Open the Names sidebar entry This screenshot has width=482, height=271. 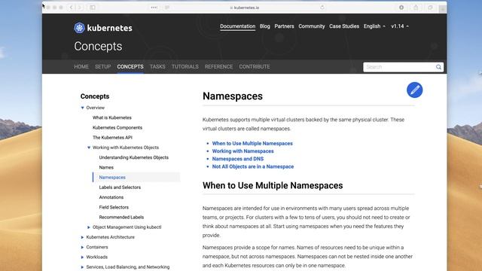(106, 167)
